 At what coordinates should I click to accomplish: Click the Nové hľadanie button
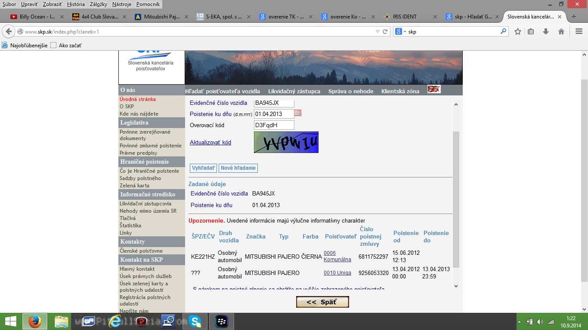click(238, 168)
